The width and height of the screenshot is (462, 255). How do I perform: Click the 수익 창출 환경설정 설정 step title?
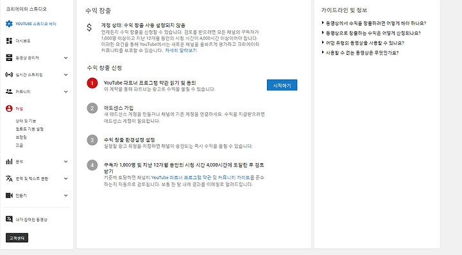pyautogui.click(x=129, y=139)
